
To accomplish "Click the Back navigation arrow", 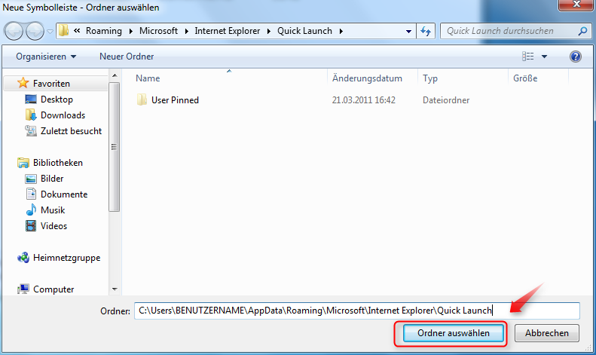I will click(x=14, y=31).
